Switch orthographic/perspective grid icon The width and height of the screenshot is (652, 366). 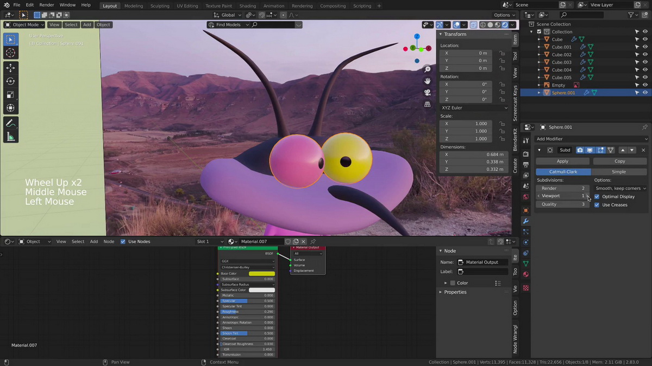[428, 104]
